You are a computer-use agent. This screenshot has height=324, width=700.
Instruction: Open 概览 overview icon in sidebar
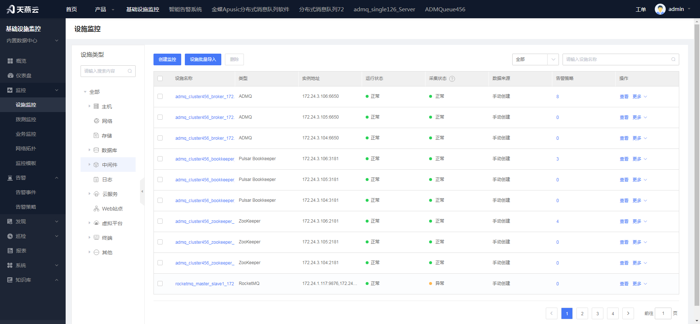pos(10,61)
